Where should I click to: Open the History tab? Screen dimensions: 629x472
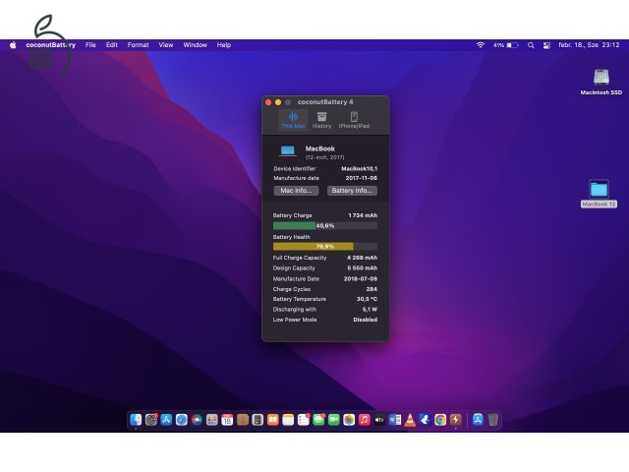coord(321,120)
